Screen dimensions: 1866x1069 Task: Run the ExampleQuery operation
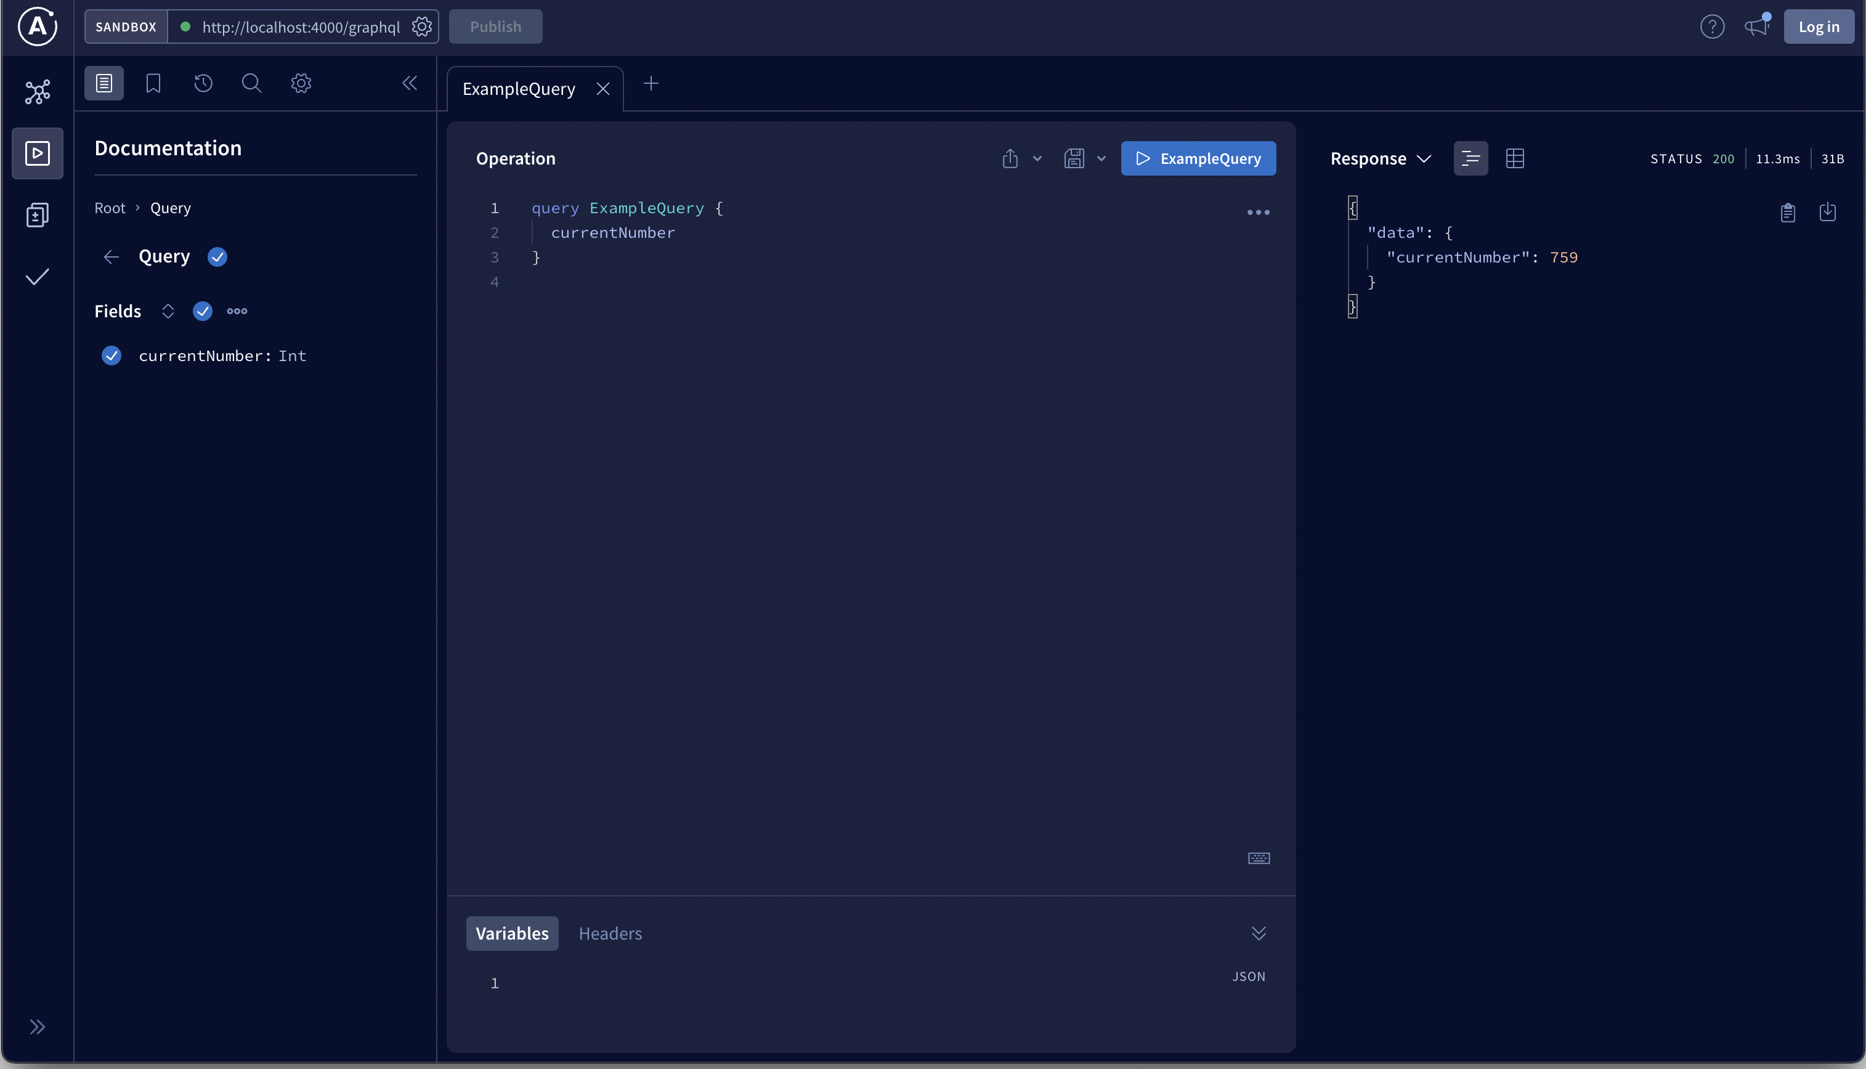pos(1198,158)
